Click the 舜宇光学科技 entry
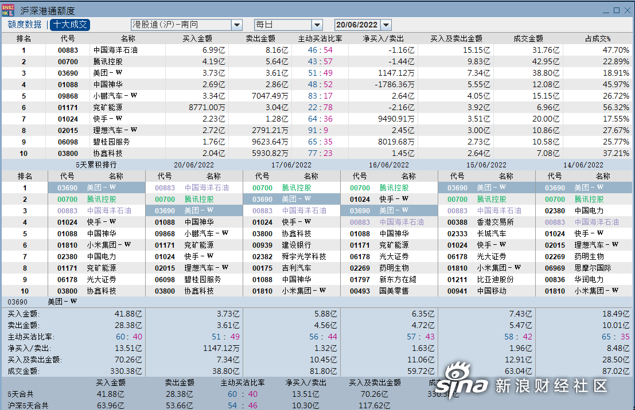 point(304,256)
